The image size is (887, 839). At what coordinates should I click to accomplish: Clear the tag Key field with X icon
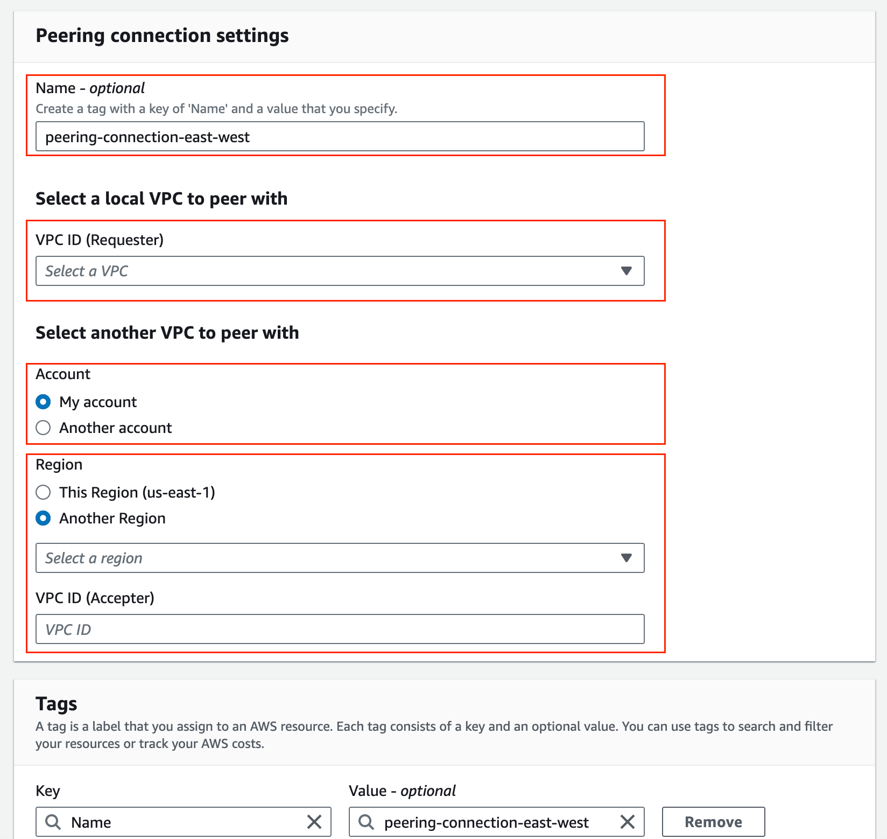(x=314, y=822)
